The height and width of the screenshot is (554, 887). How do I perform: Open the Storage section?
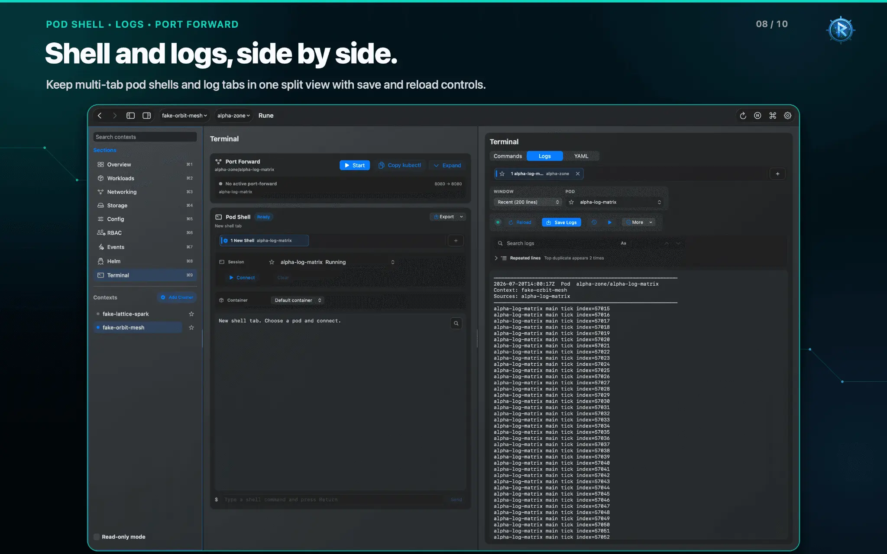(145, 206)
